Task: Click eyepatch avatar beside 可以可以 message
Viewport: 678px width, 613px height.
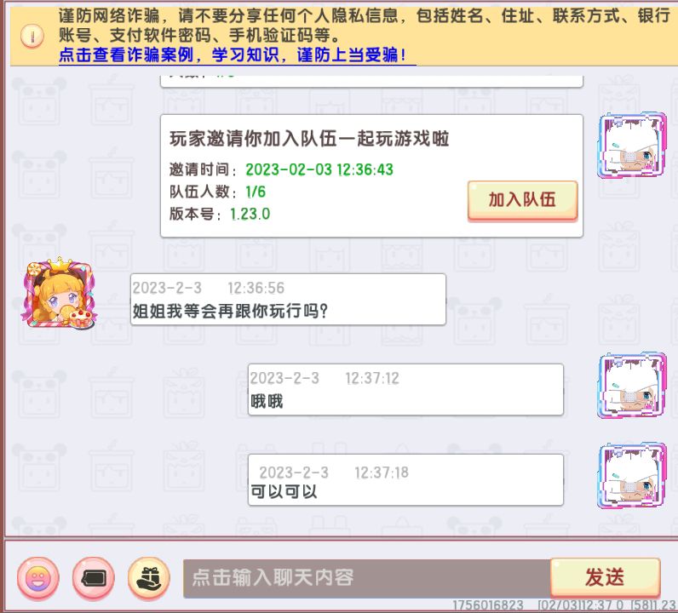Action: [x=632, y=476]
